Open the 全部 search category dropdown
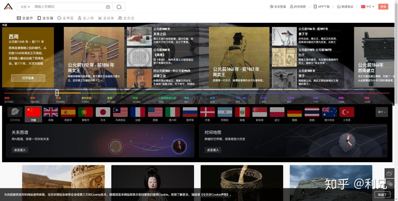Viewport: 398px width, 201px height. [x=25, y=7]
